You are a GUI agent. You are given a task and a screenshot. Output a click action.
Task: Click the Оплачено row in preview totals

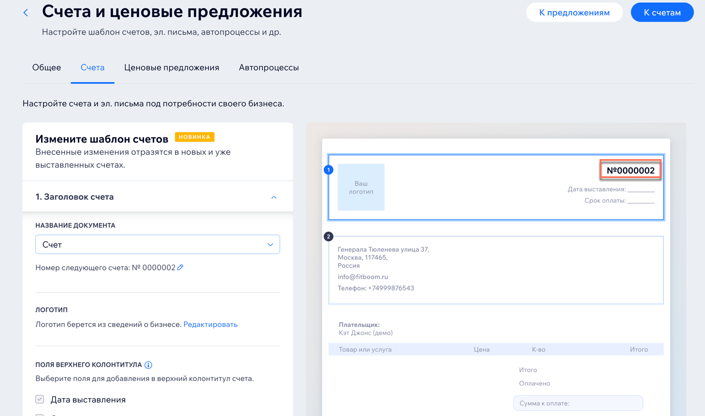[x=535, y=383]
